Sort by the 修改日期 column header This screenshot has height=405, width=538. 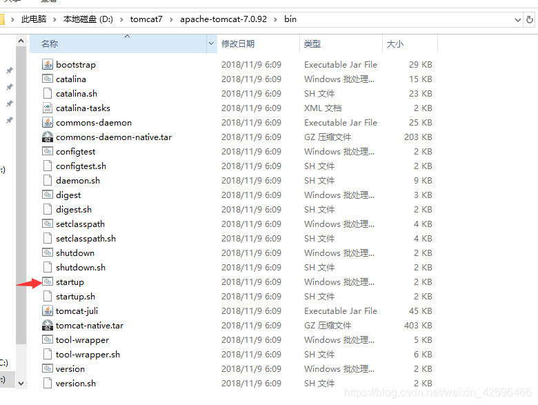click(258, 43)
